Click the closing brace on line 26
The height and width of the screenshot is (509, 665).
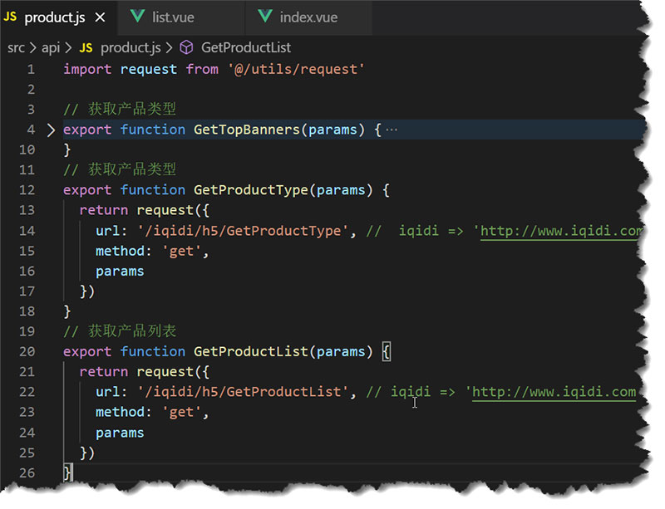pos(67,472)
